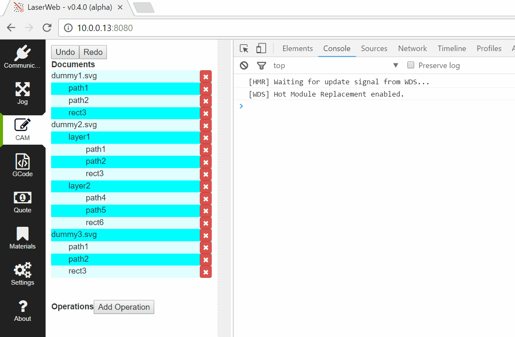Select path1 under dummy1.svg

pyautogui.click(x=125, y=89)
